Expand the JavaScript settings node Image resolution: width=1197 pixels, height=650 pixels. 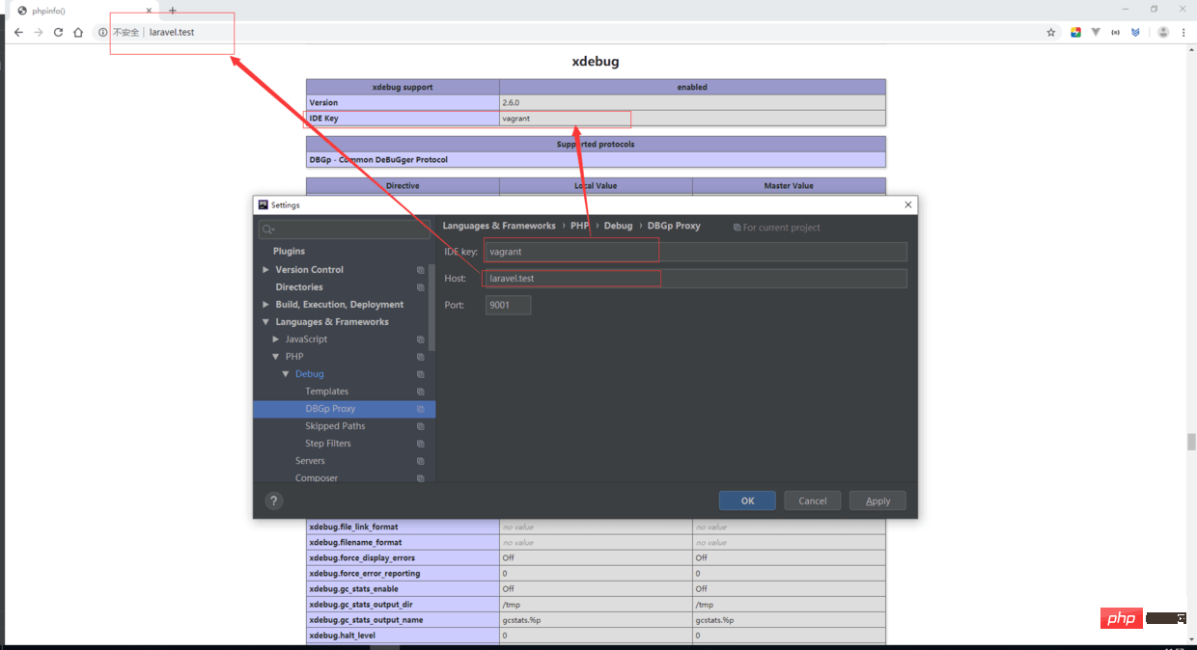[x=276, y=339]
